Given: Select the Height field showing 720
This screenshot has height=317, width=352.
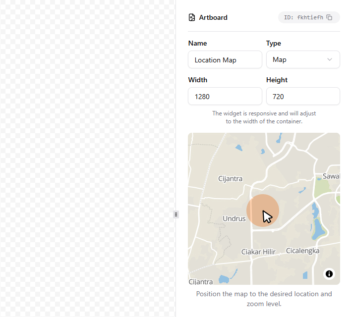Looking at the screenshot, I should (x=302, y=97).
